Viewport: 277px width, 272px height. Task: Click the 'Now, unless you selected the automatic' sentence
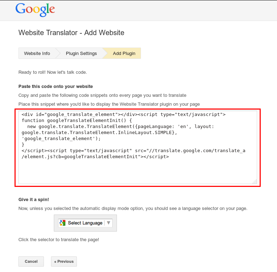point(133,209)
